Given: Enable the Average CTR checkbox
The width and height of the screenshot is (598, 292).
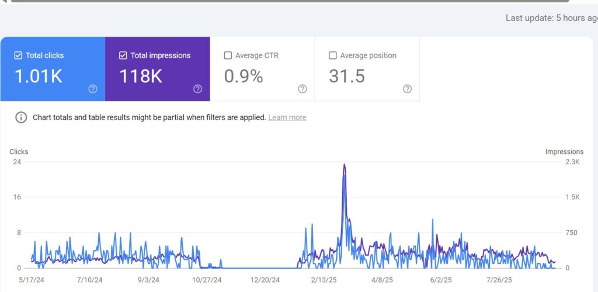Looking at the screenshot, I should (x=228, y=56).
